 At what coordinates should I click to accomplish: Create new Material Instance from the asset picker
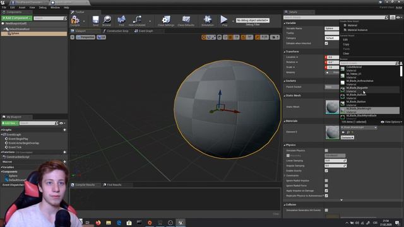point(357,30)
